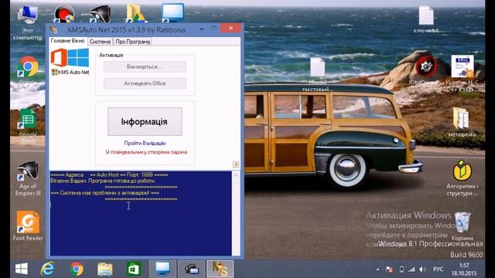
Task: Click the Windows logo in KMSAuto window
Action: (78, 57)
